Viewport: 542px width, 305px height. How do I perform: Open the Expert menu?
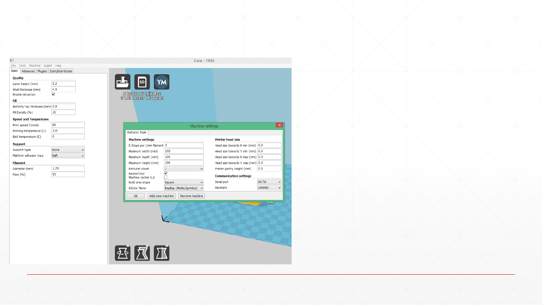(x=47, y=66)
